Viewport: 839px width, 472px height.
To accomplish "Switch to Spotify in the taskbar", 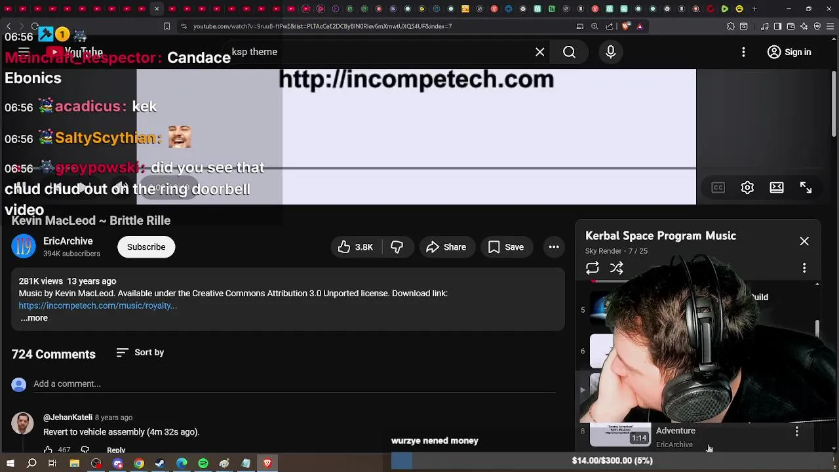I will [203, 463].
